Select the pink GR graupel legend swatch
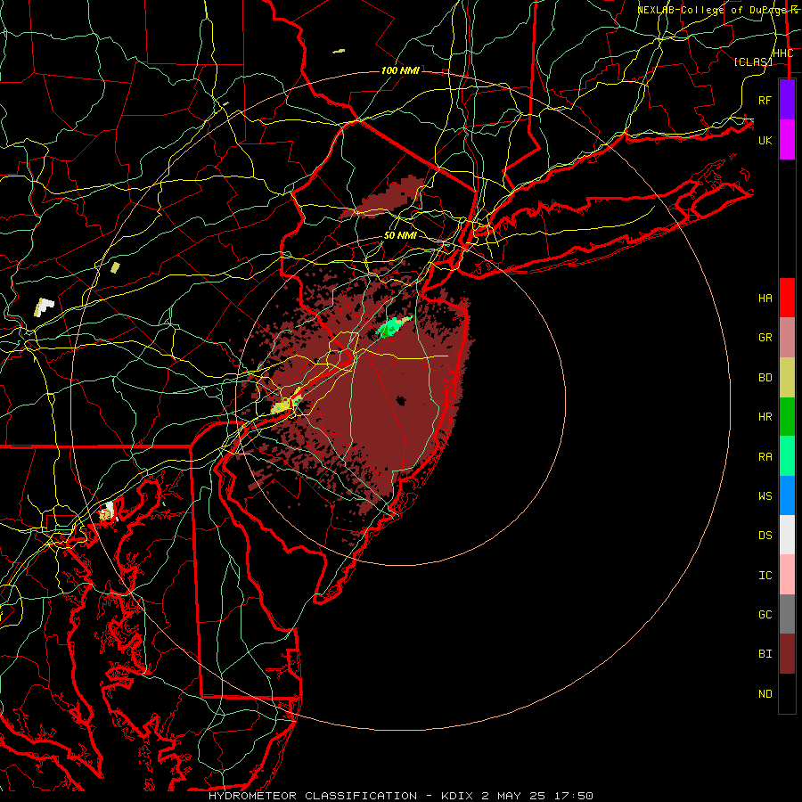 click(787, 338)
